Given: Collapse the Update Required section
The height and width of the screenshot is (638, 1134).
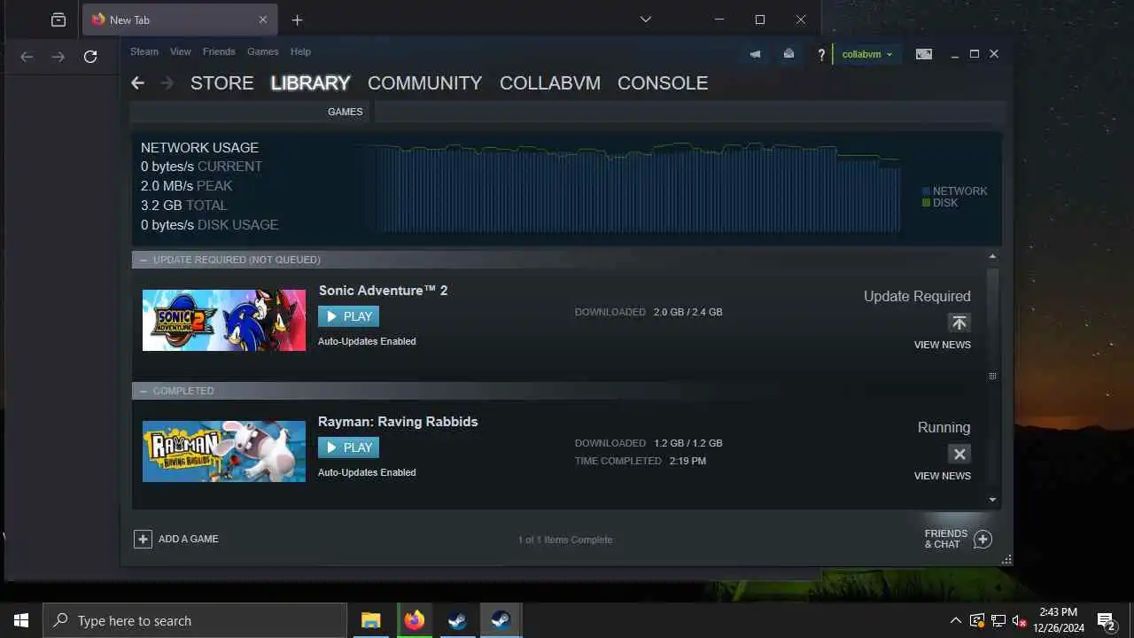Looking at the screenshot, I should (x=144, y=260).
